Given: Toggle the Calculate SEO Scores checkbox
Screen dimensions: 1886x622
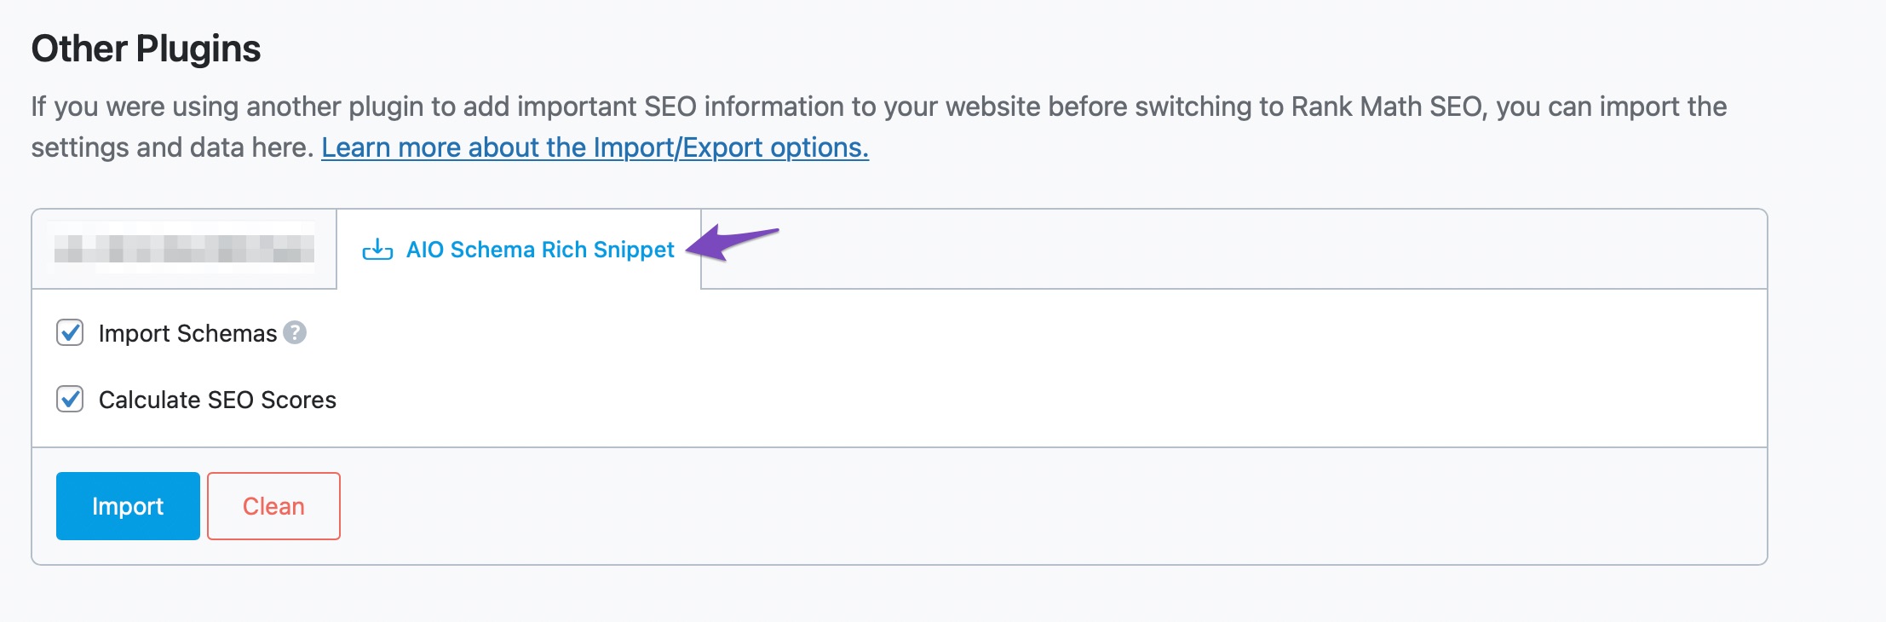Looking at the screenshot, I should coord(70,399).
